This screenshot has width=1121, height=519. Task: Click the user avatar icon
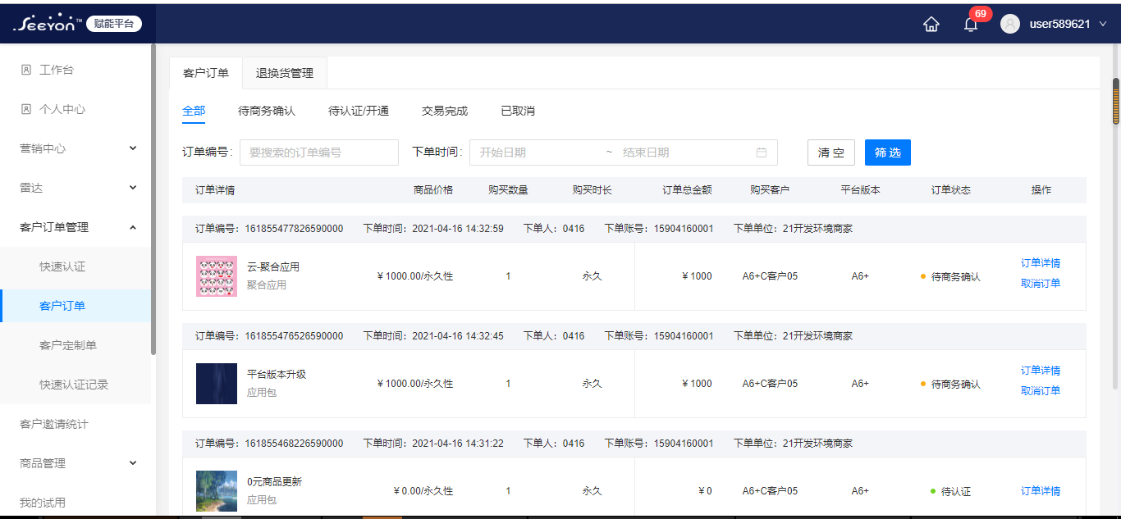pyautogui.click(x=1009, y=24)
